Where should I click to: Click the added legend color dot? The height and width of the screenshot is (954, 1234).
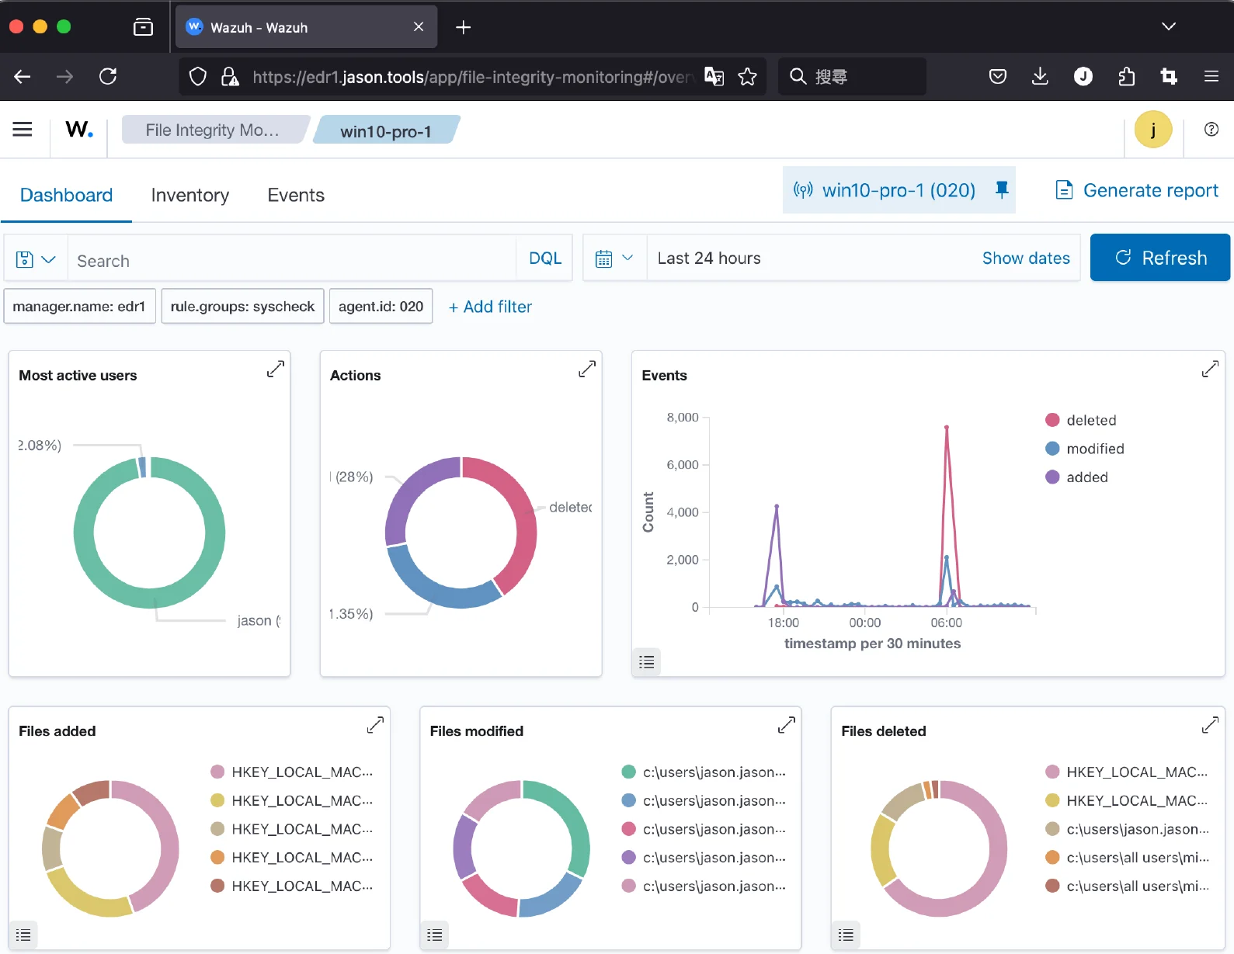click(x=1052, y=477)
